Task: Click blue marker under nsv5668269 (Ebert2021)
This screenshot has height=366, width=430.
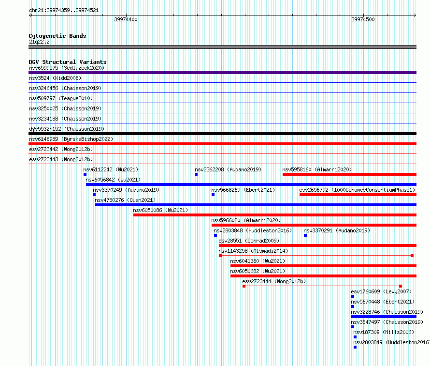Action: coord(213,195)
